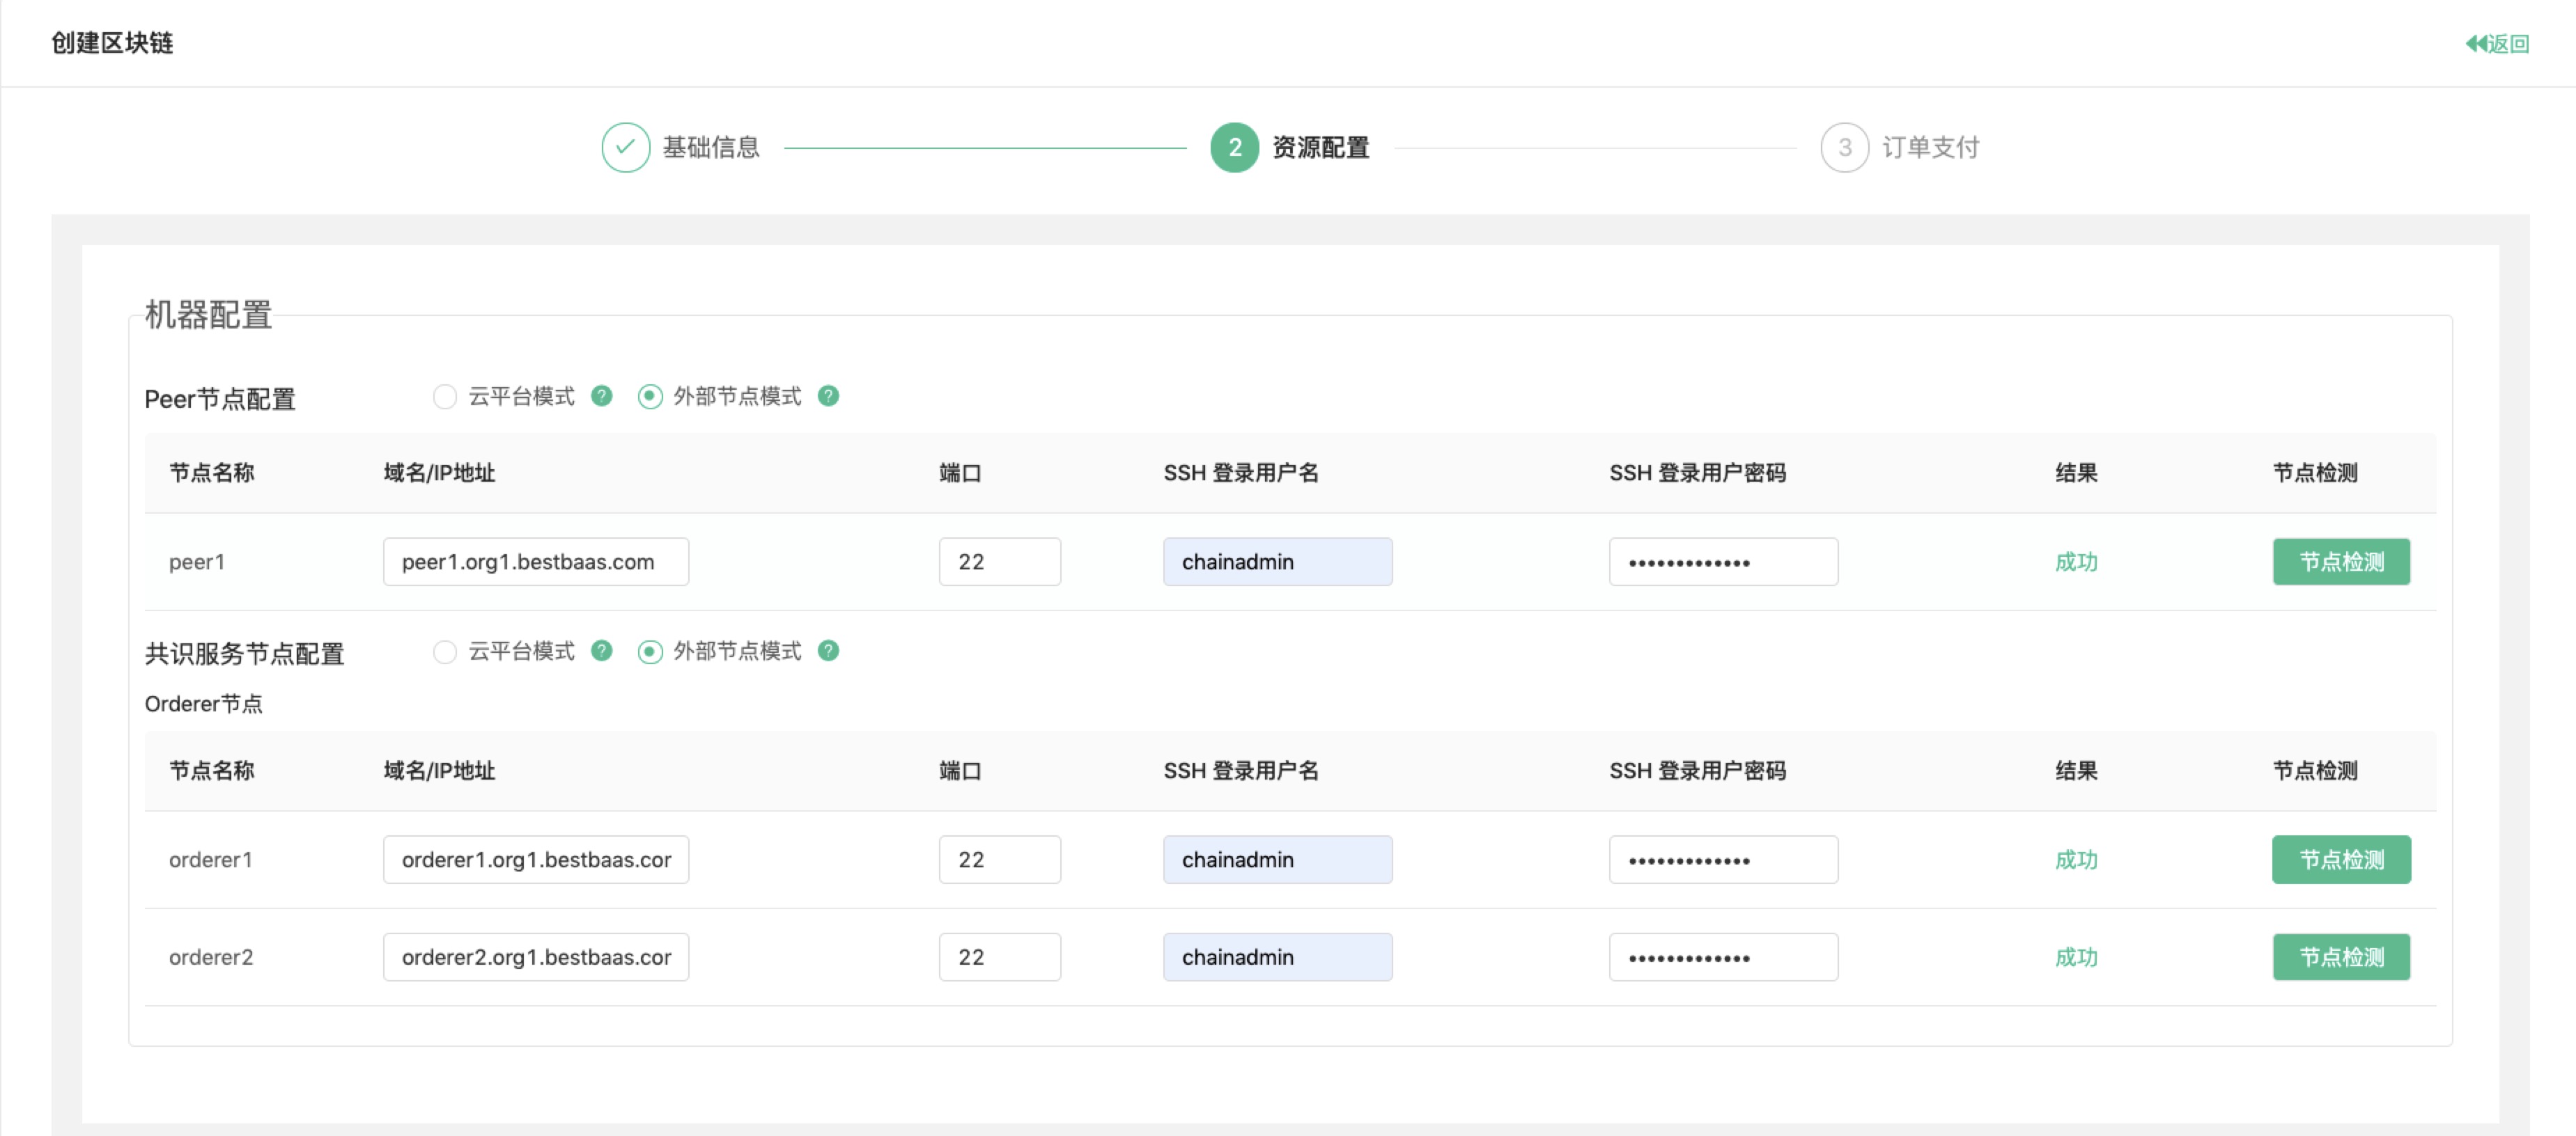Screen dimensions: 2576x1136
Task: Click 订单支付 step label
Action: (x=1931, y=148)
